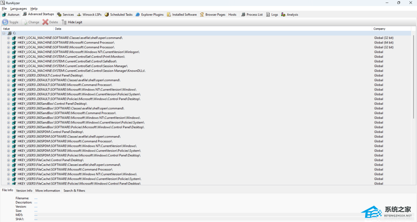The width and height of the screenshot is (417, 222).
Task: Click the Hide Legit button
Action: 72,22
